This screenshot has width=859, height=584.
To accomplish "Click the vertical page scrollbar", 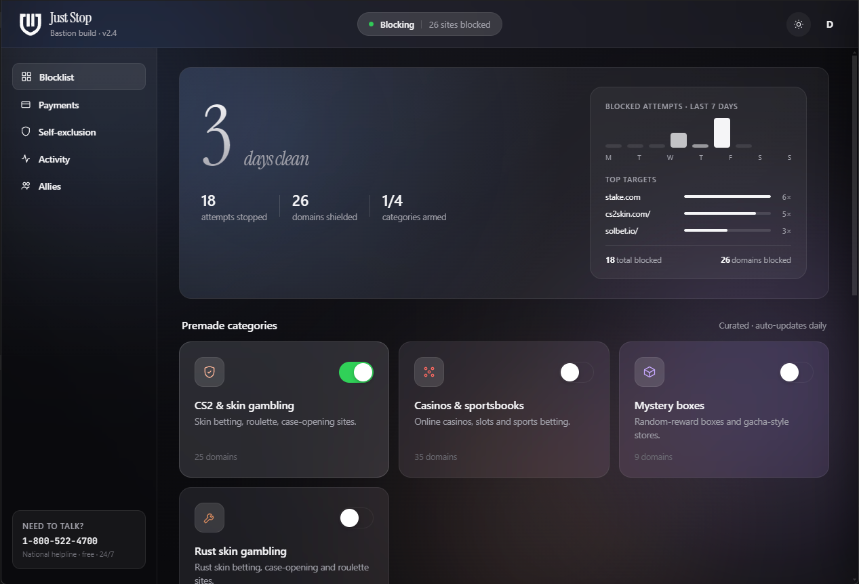I will 854,175.
